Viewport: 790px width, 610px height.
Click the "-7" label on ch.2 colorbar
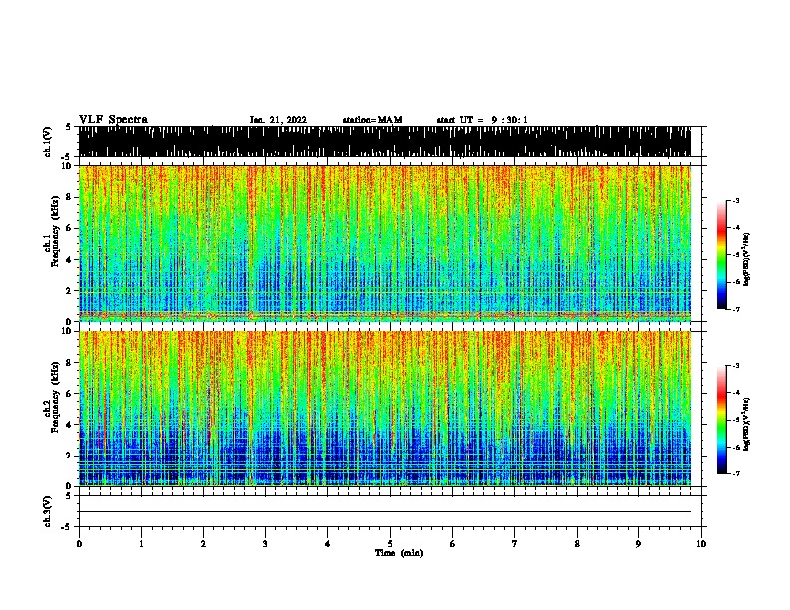735,473
